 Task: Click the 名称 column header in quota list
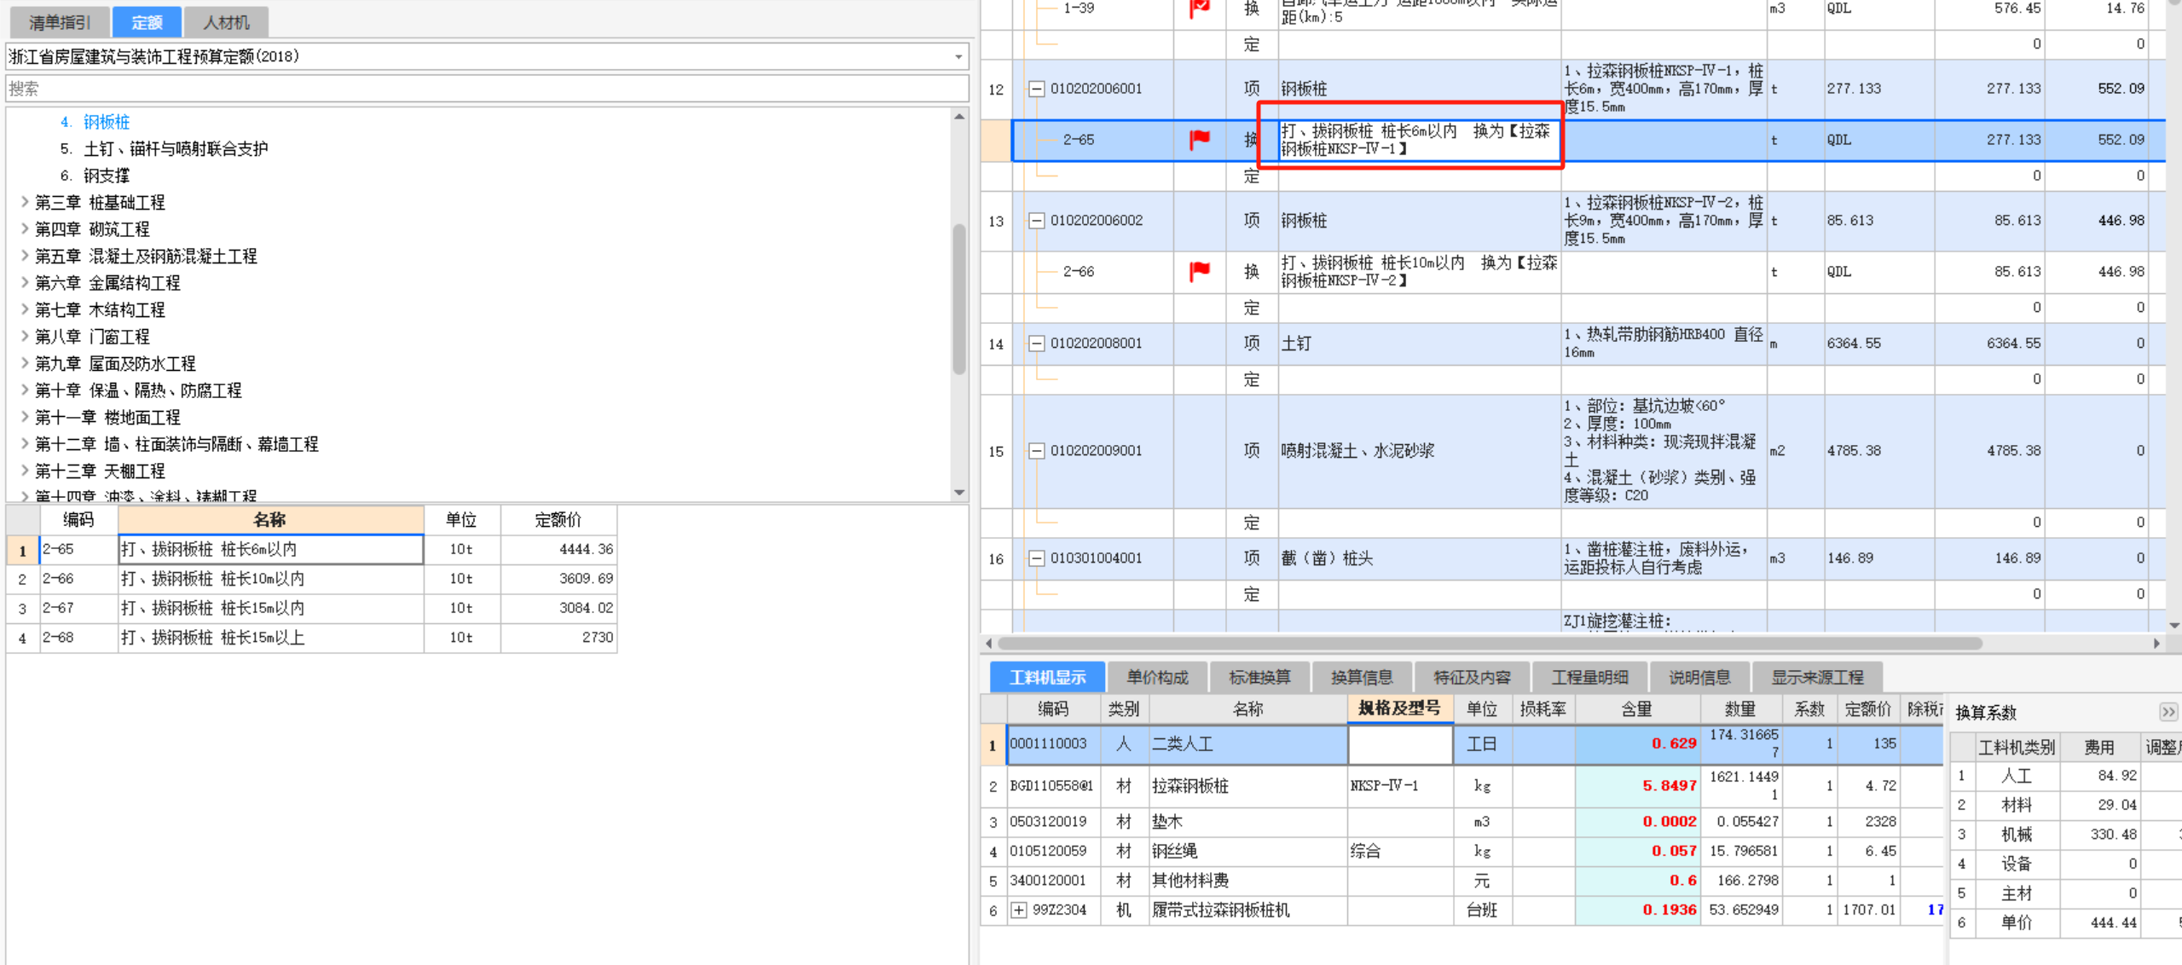coord(270,520)
